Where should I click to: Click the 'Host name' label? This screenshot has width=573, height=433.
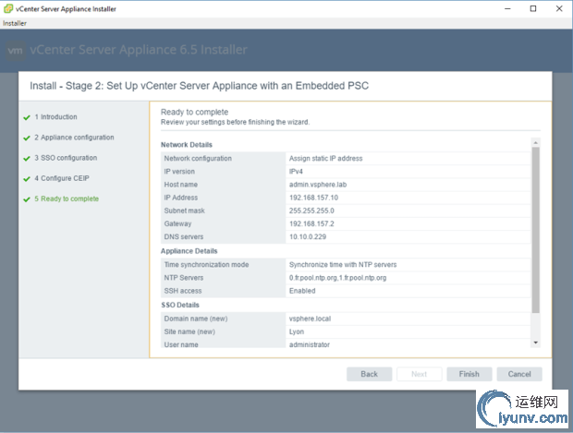(x=181, y=185)
